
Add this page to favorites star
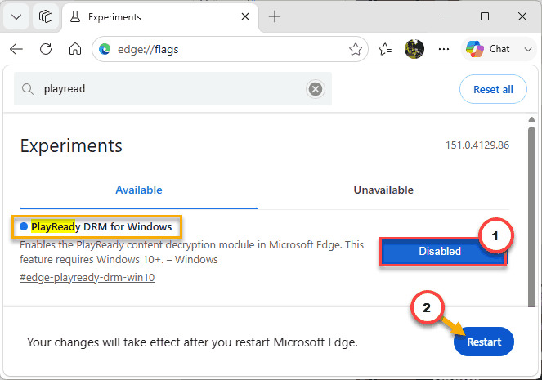point(356,49)
